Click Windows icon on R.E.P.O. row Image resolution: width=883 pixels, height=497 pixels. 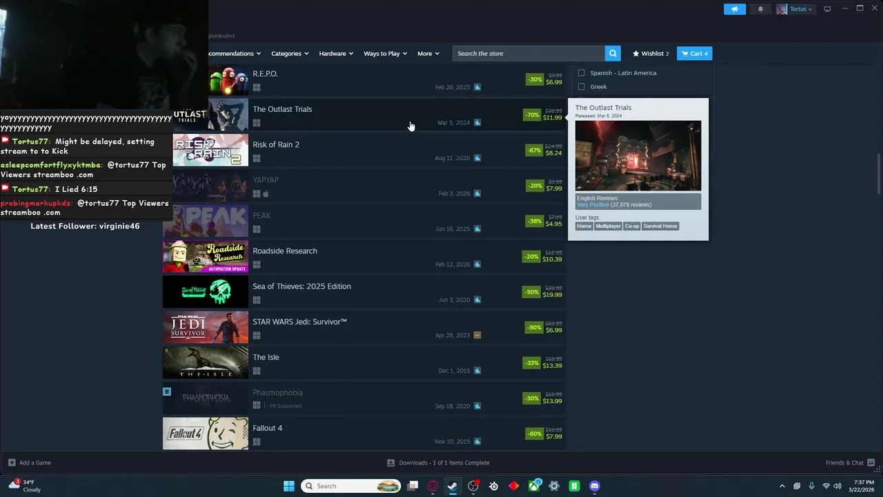(257, 88)
